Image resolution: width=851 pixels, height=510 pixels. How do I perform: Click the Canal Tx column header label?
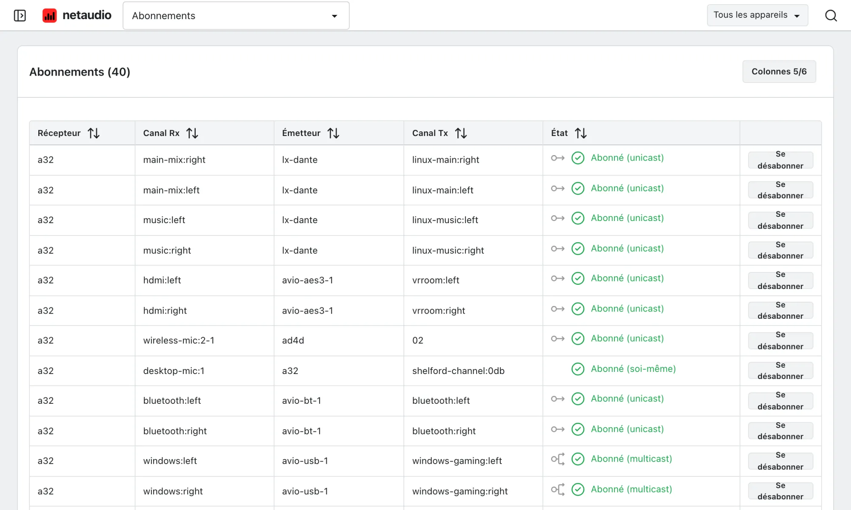click(x=430, y=133)
